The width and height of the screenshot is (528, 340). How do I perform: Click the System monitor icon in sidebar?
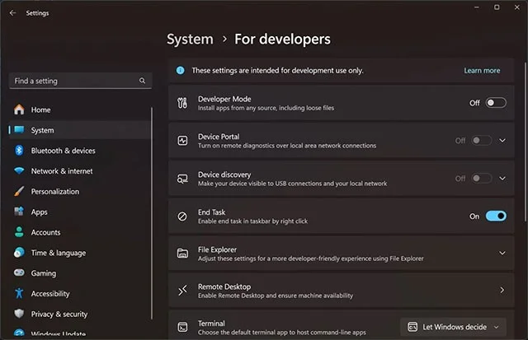pos(19,130)
